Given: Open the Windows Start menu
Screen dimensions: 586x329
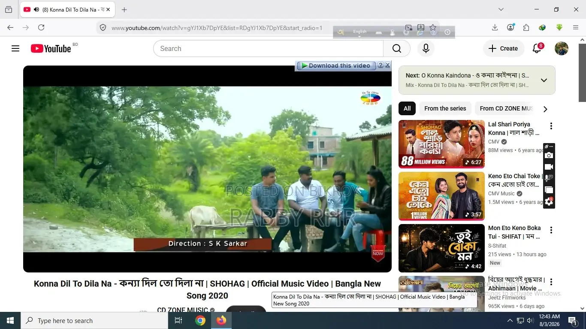Looking at the screenshot, I should [10, 320].
